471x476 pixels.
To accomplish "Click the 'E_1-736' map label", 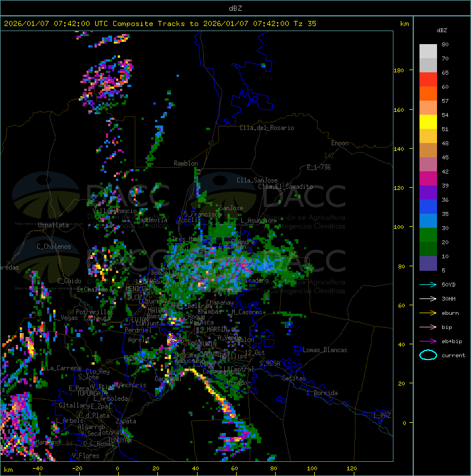I will tap(319, 167).
